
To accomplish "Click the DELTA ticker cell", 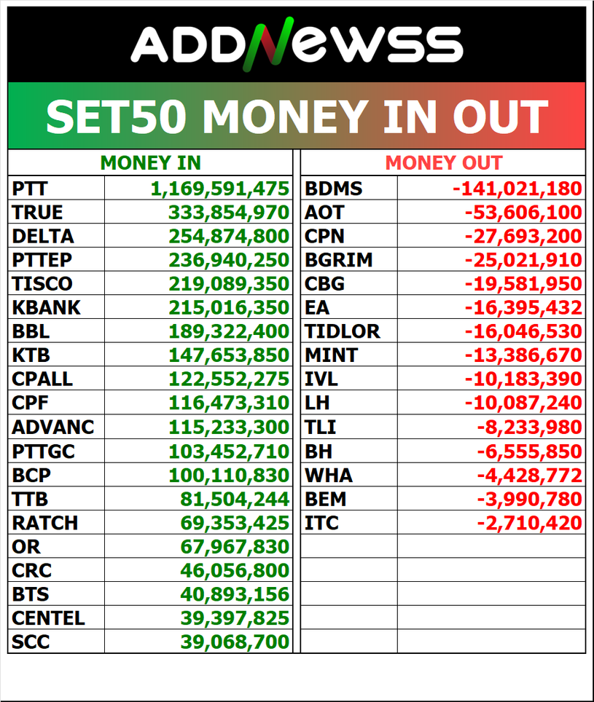I will (x=43, y=237).
